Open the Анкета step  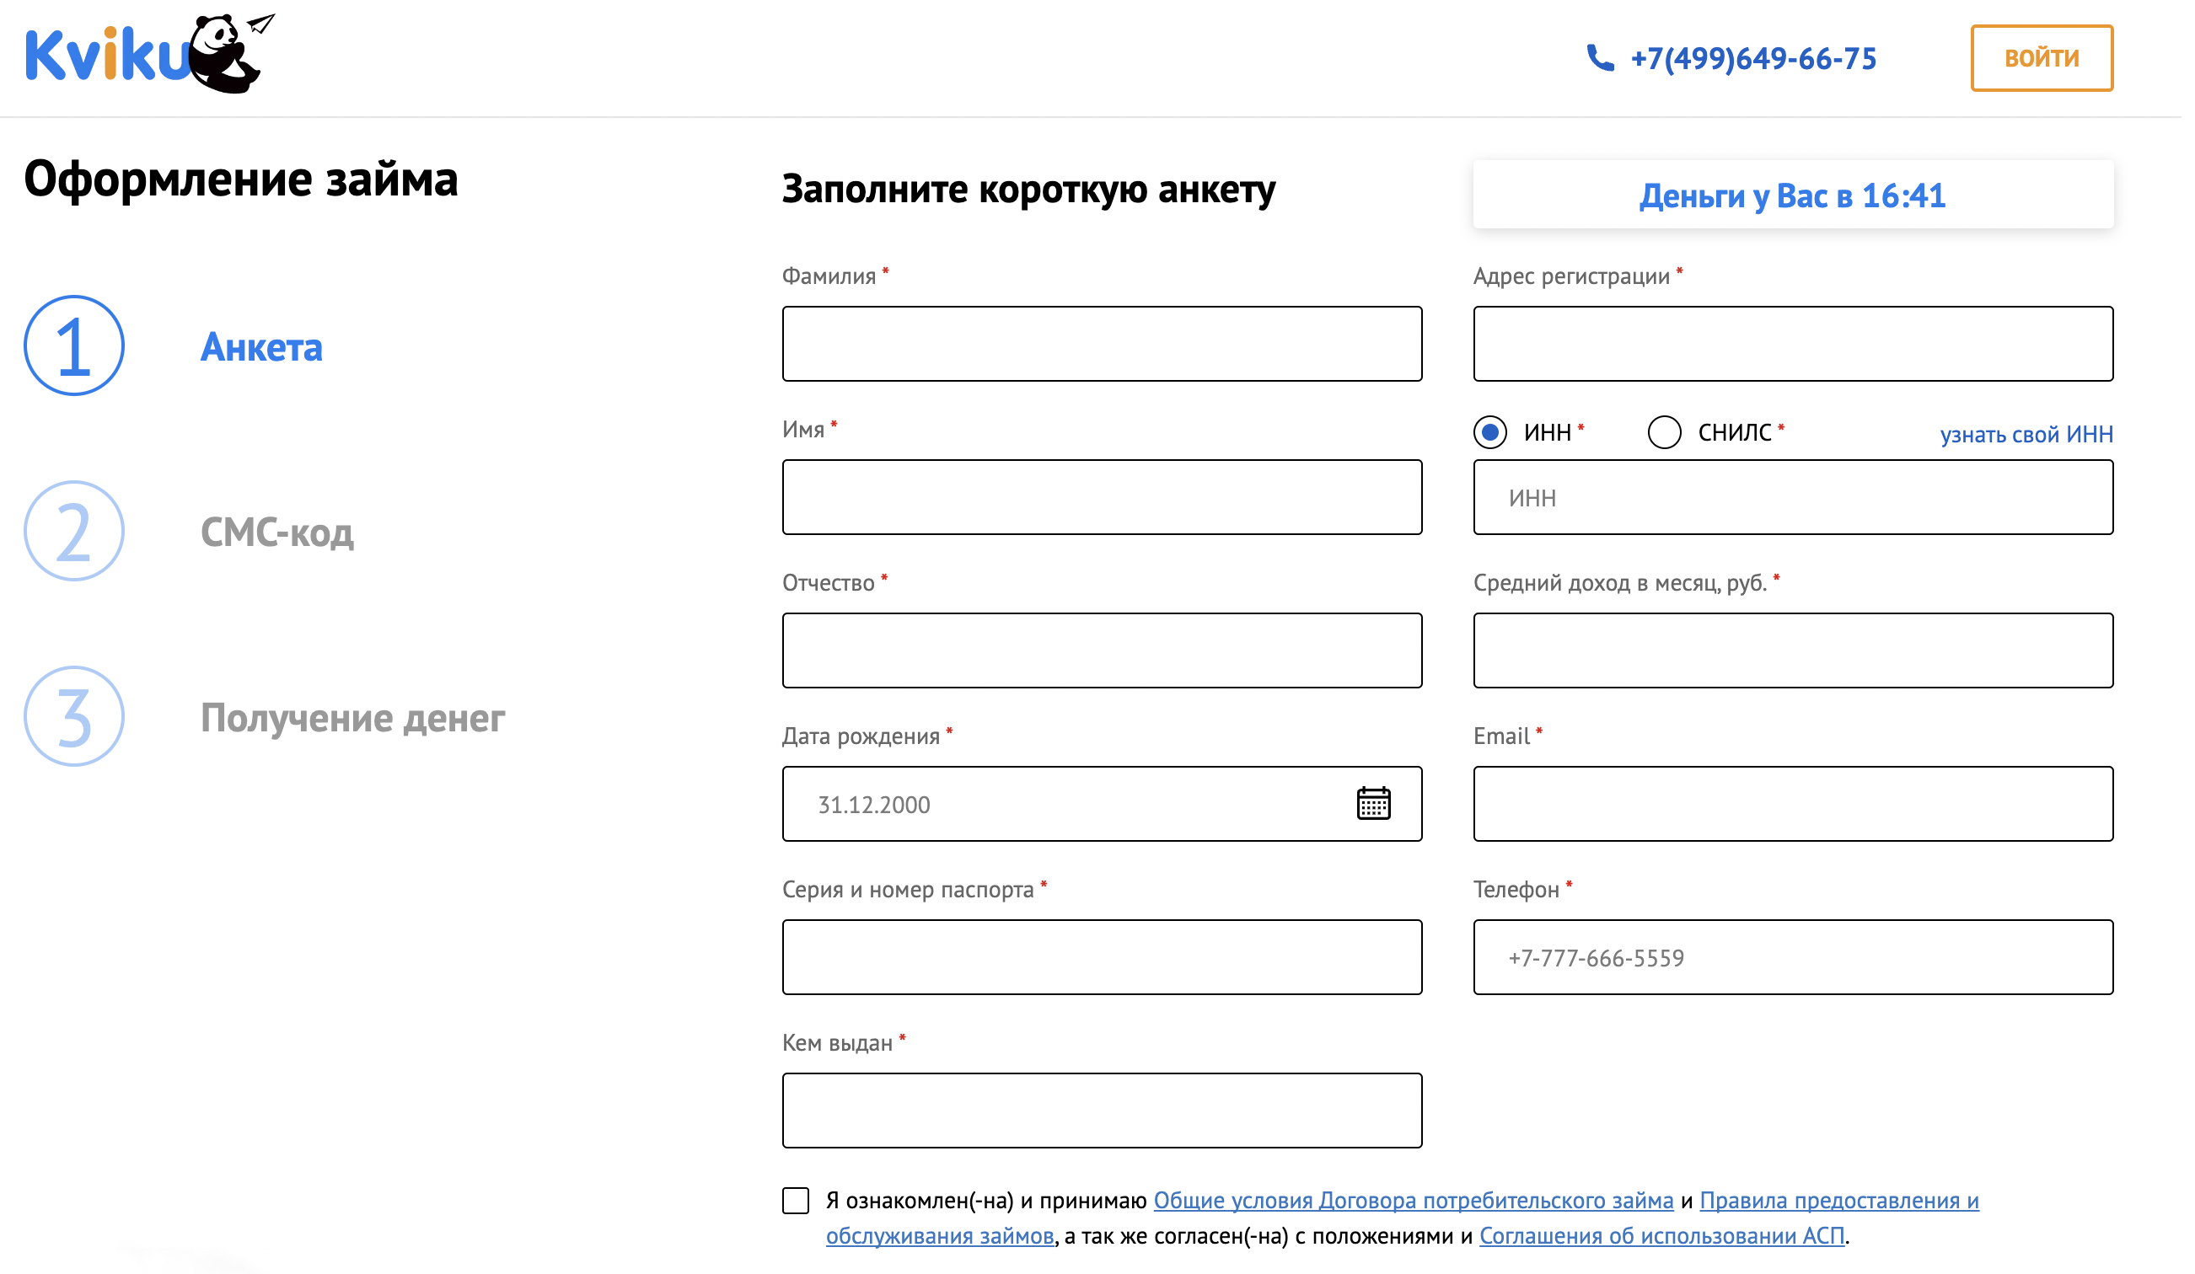point(261,347)
